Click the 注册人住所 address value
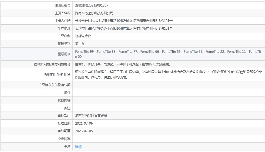265x152 pixels. coord(124,21)
